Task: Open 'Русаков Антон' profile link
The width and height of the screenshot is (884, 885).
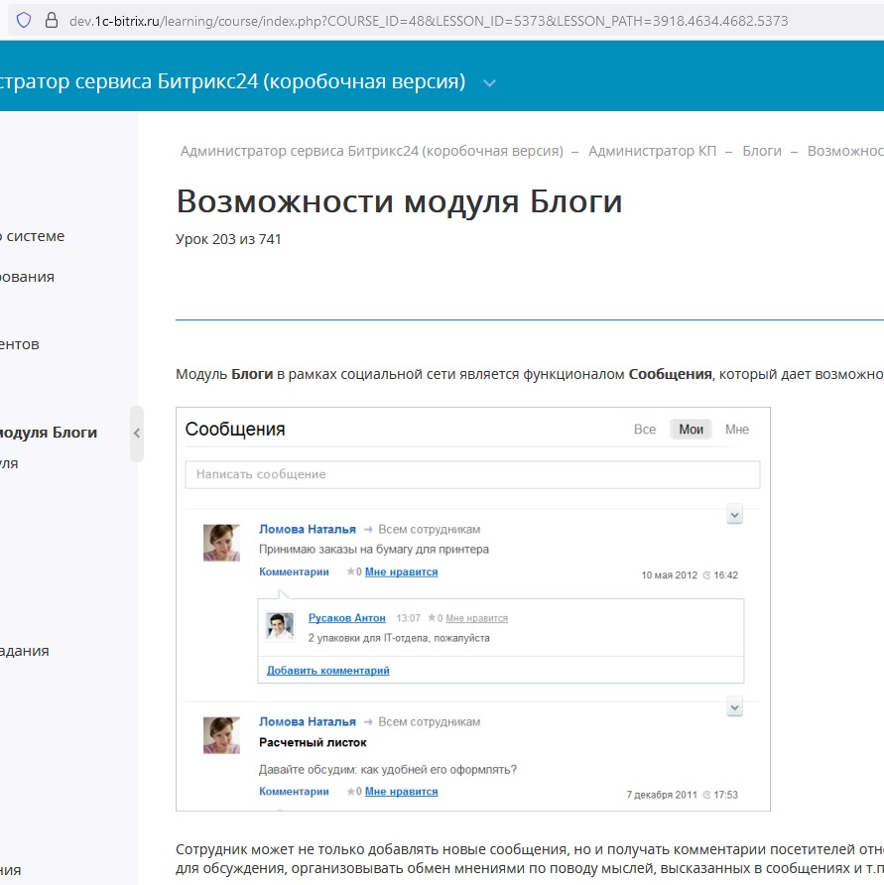Action: 346,618
